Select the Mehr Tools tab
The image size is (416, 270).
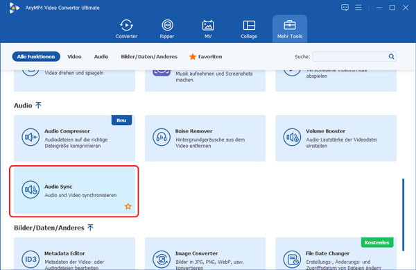click(x=290, y=29)
